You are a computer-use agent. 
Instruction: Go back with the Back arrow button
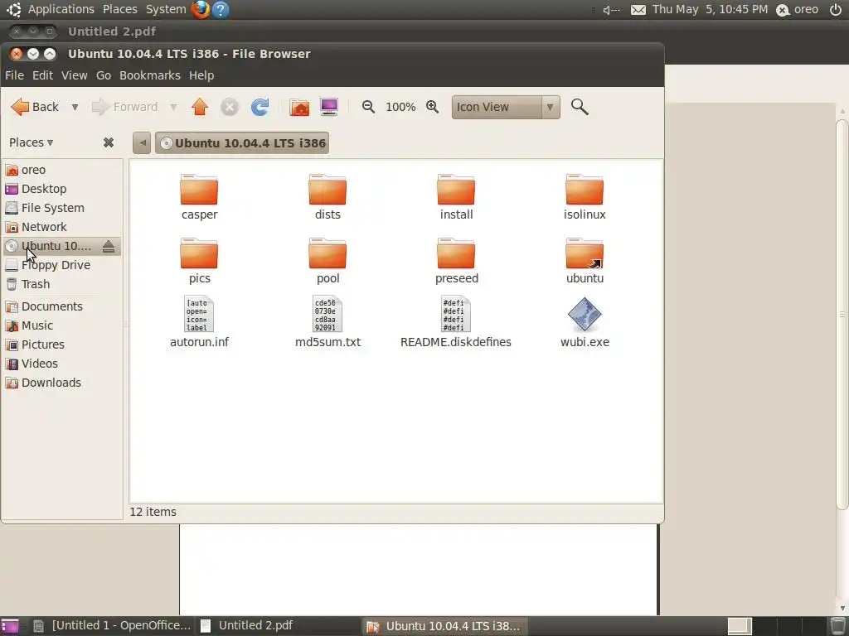pyautogui.click(x=35, y=107)
